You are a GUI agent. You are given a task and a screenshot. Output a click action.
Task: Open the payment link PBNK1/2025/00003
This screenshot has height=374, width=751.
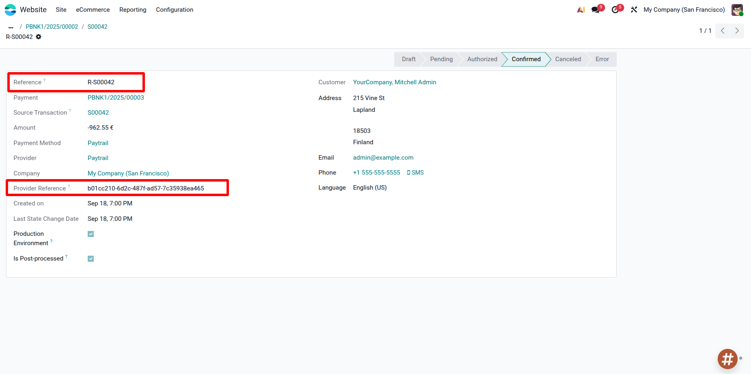[x=116, y=97]
